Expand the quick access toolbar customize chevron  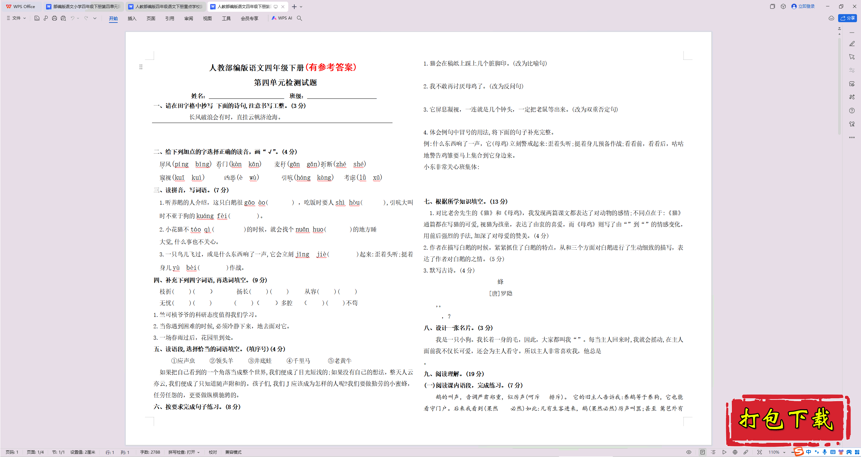coord(95,18)
